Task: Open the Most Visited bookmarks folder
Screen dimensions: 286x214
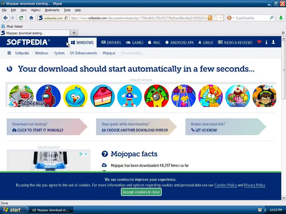Action: [12, 26]
